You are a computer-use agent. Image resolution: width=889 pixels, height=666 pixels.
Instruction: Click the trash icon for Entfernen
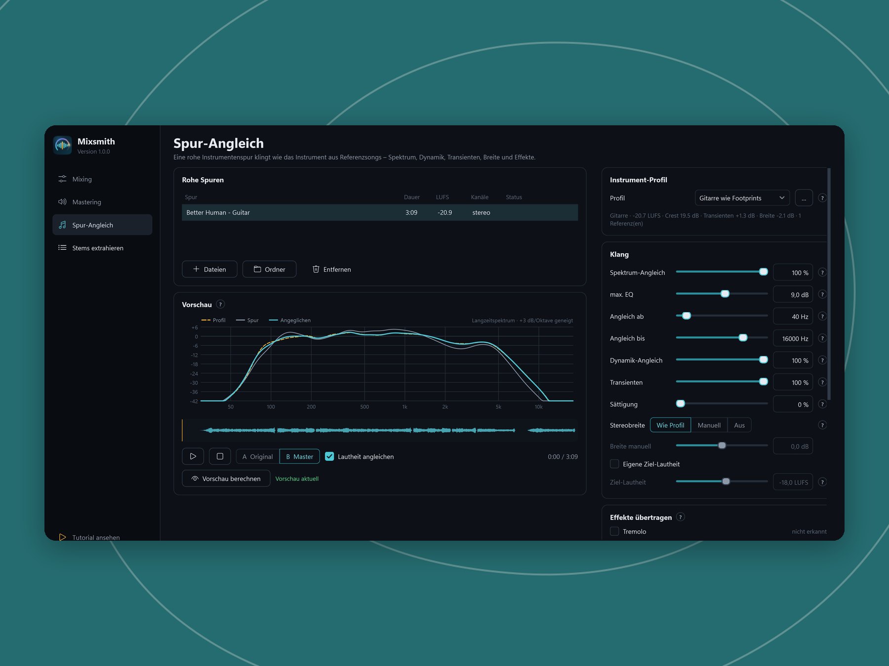click(316, 269)
